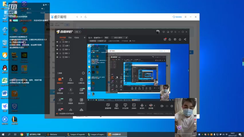Open 虚贝租号 window hamburger menu

pos(185,17)
